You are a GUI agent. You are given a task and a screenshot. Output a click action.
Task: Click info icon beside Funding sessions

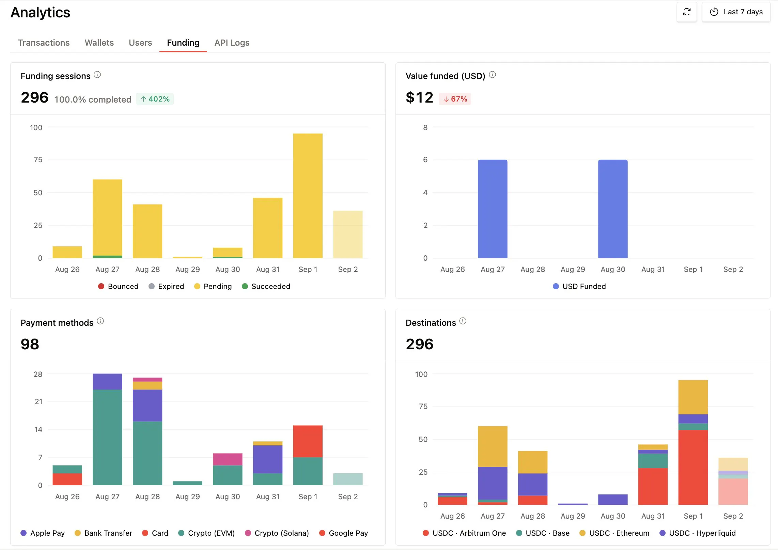coord(97,75)
